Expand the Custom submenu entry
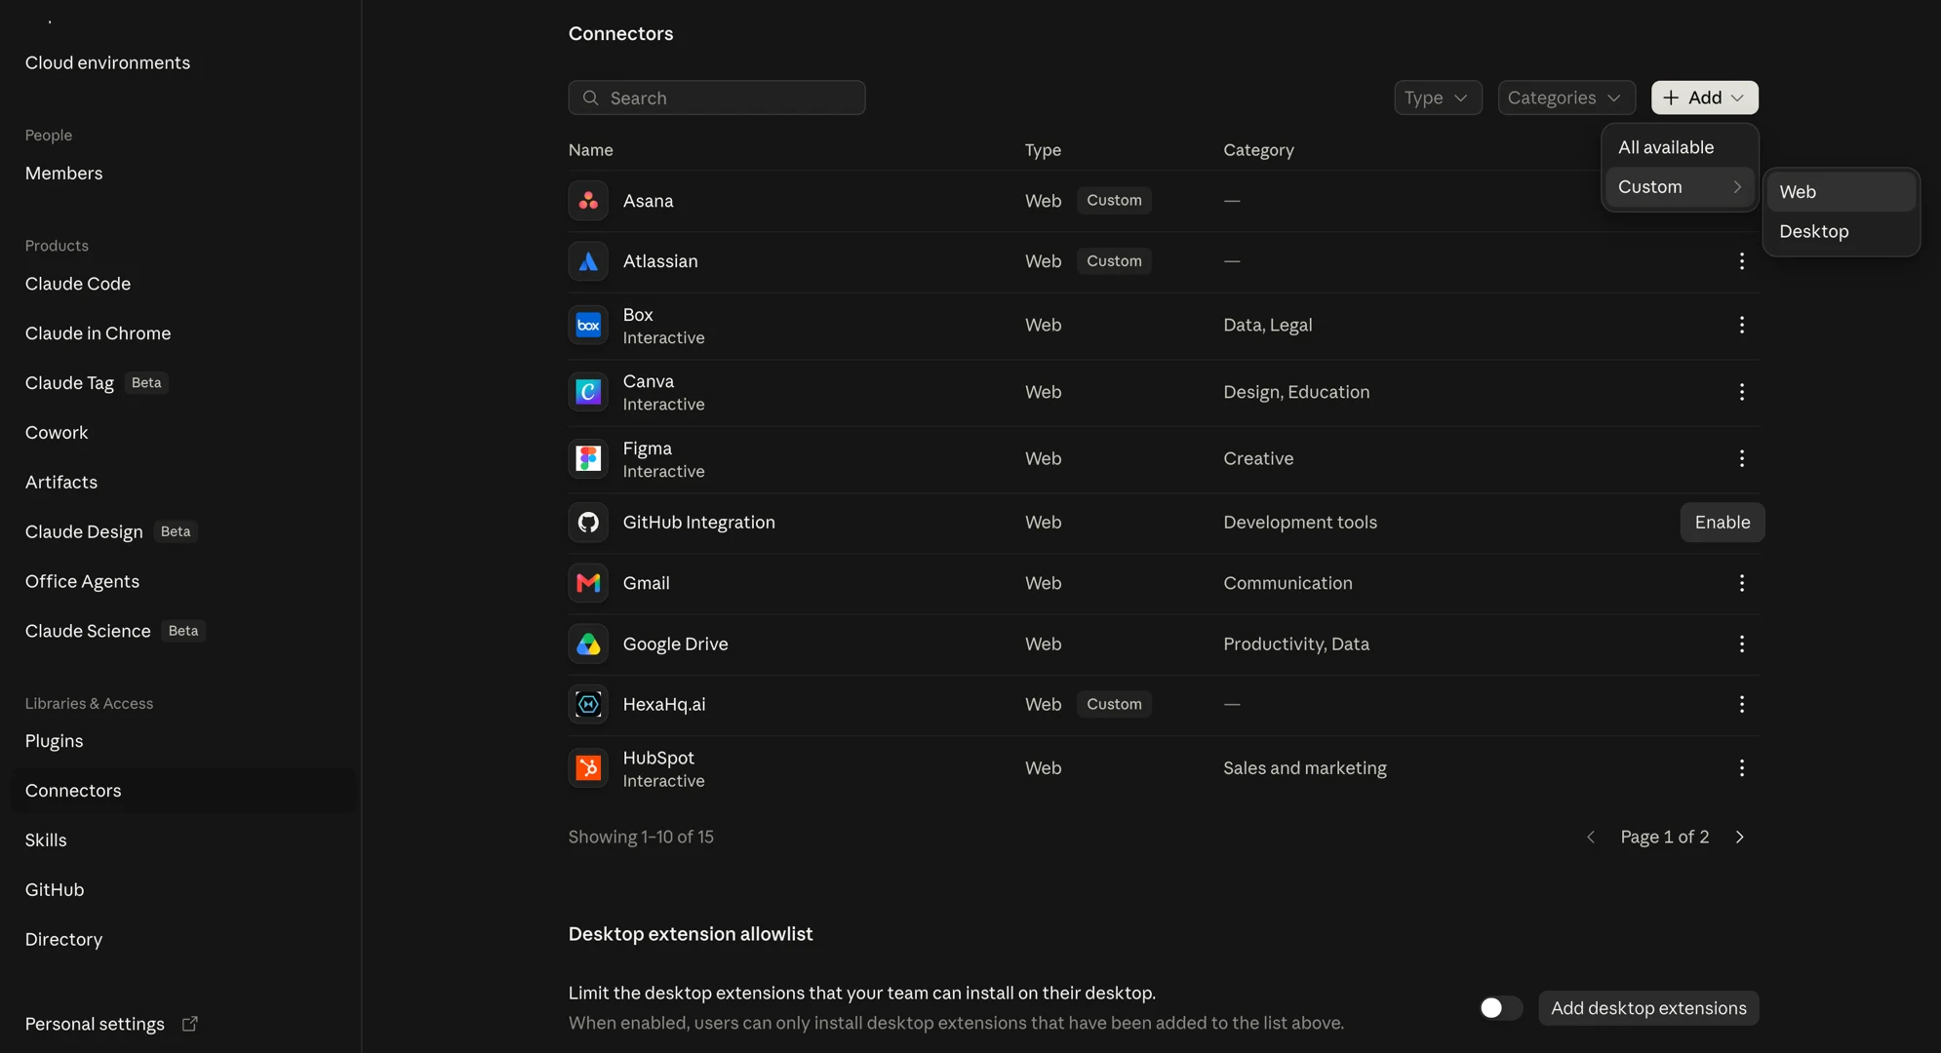Image resolution: width=1941 pixels, height=1053 pixels. 1680,187
